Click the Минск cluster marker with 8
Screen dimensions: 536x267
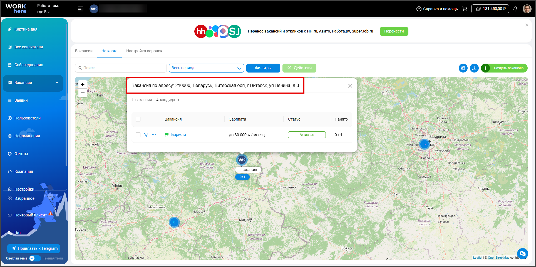(174, 222)
